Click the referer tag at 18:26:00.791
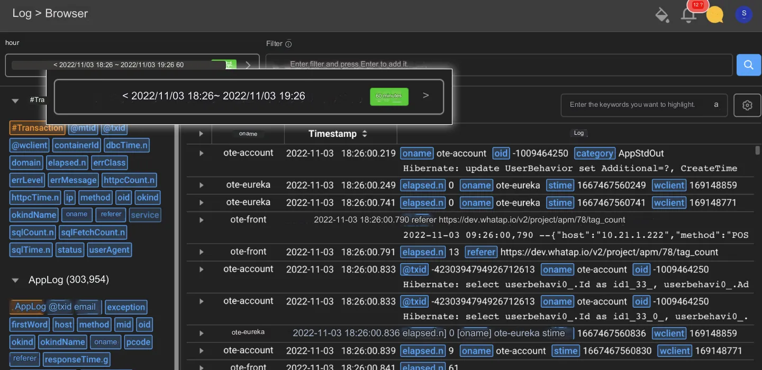Viewport: 762px width, 370px height. (481, 252)
